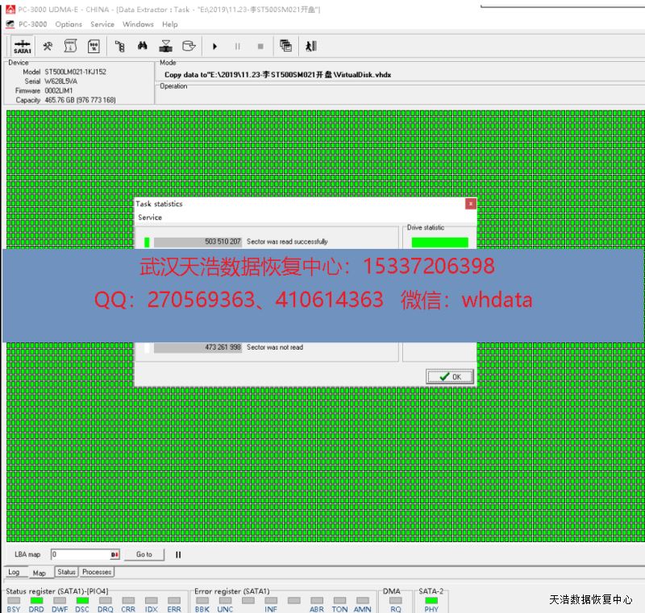Open the Windows menu
The height and width of the screenshot is (613, 645).
[x=138, y=24]
